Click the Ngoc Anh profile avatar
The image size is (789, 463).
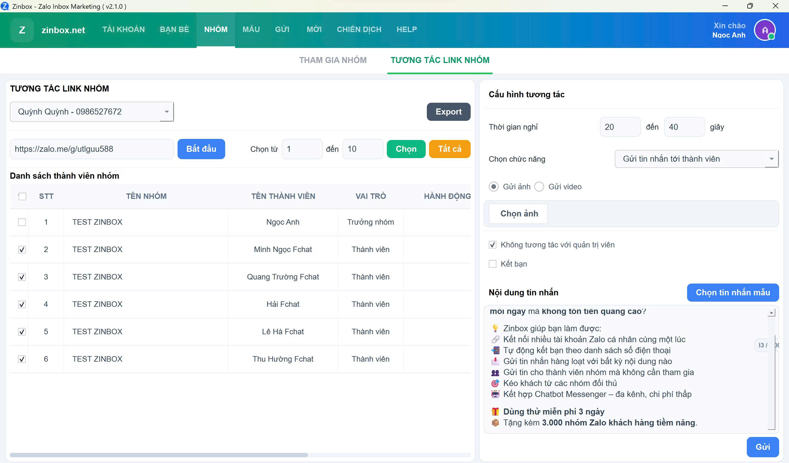(x=764, y=30)
